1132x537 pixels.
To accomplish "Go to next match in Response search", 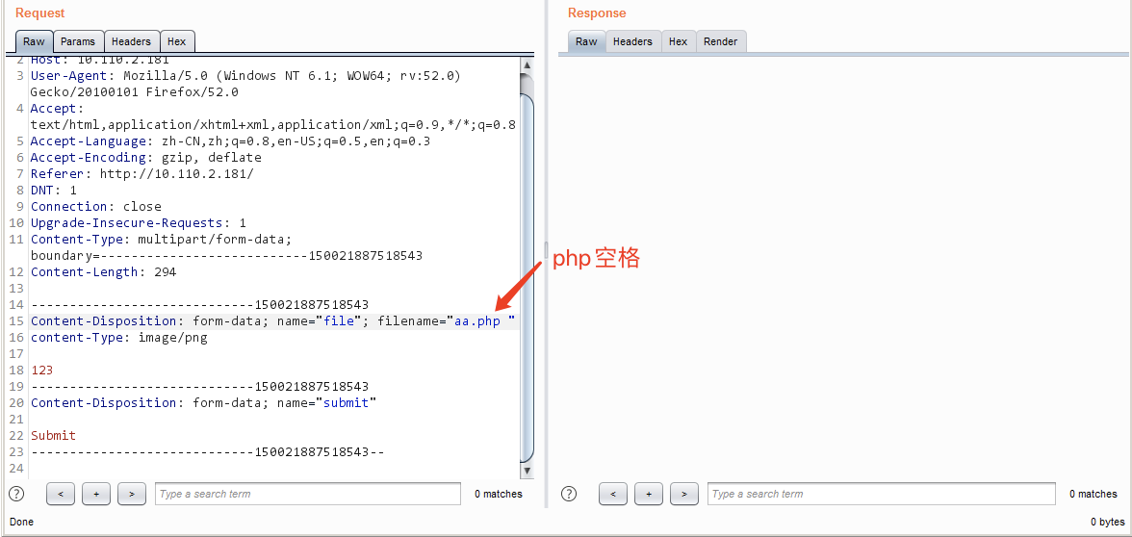I will [683, 494].
